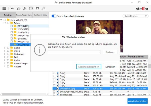This screenshot has width=151, height=106.
Task: Expand the Text tree node
Action: click(x=5, y=57)
